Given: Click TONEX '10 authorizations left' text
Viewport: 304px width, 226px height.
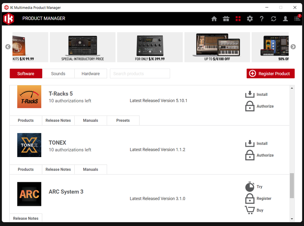Looking at the screenshot, I should coord(70,150).
